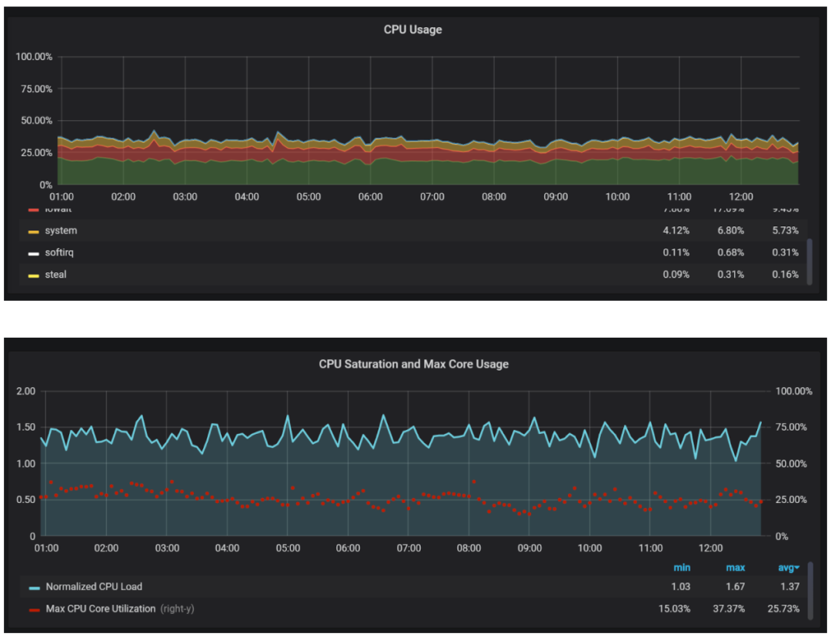Click the iowait legend entry partially visible
The height and width of the screenshot is (637, 831).
click(58, 210)
